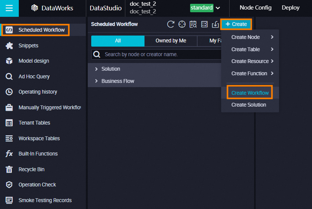Screen dimensions: 312x209
Task: Click the doc_test_2 workspace name
Action: pos(143,4)
